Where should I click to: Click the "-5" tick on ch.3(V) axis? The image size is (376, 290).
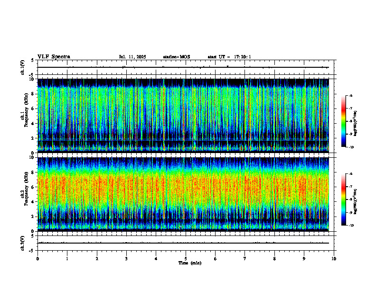(31, 251)
